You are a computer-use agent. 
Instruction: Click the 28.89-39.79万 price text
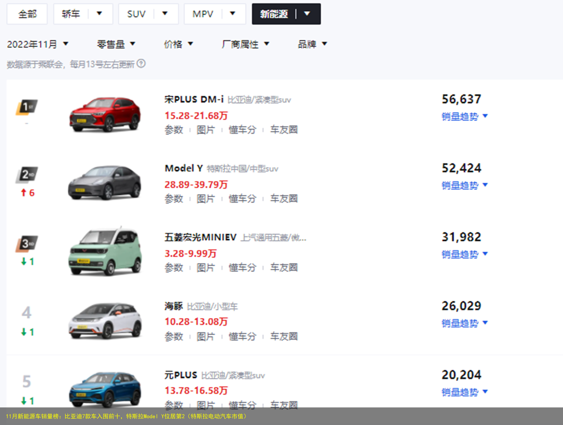(x=196, y=184)
